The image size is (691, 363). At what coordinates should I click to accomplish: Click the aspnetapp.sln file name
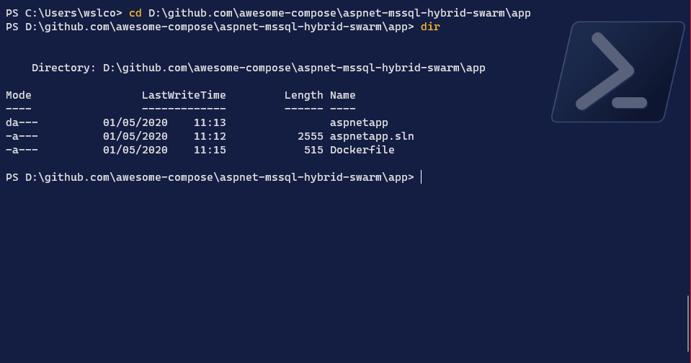(x=372, y=136)
